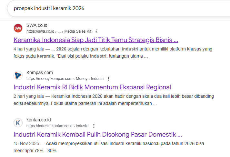The height and width of the screenshot is (157, 230).
Task: Open 'Industri Keramik RI Bidik Momentum' result
Action: tap(92, 87)
